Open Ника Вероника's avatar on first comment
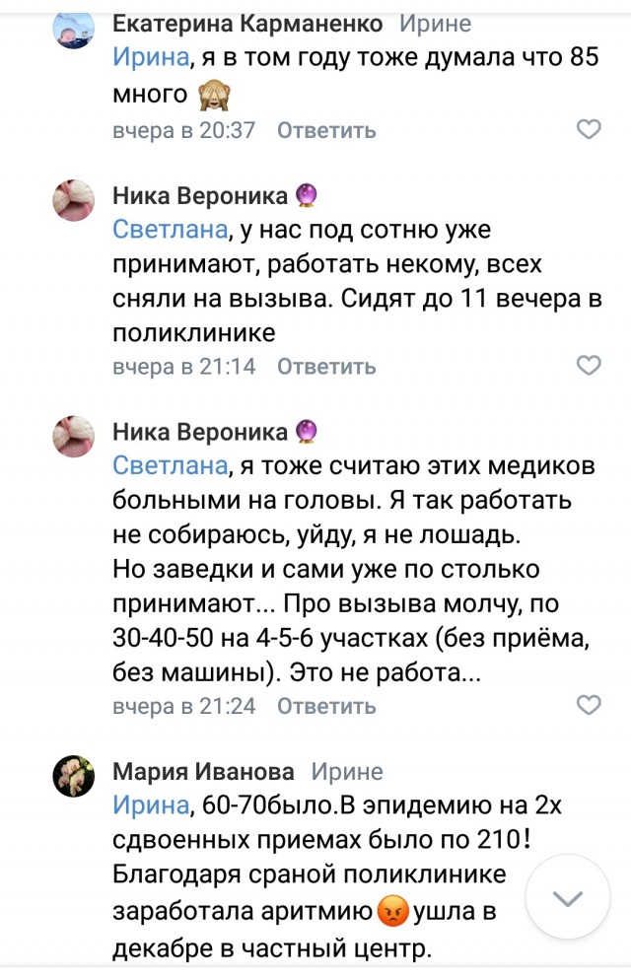The width and height of the screenshot is (631, 978). tap(74, 200)
